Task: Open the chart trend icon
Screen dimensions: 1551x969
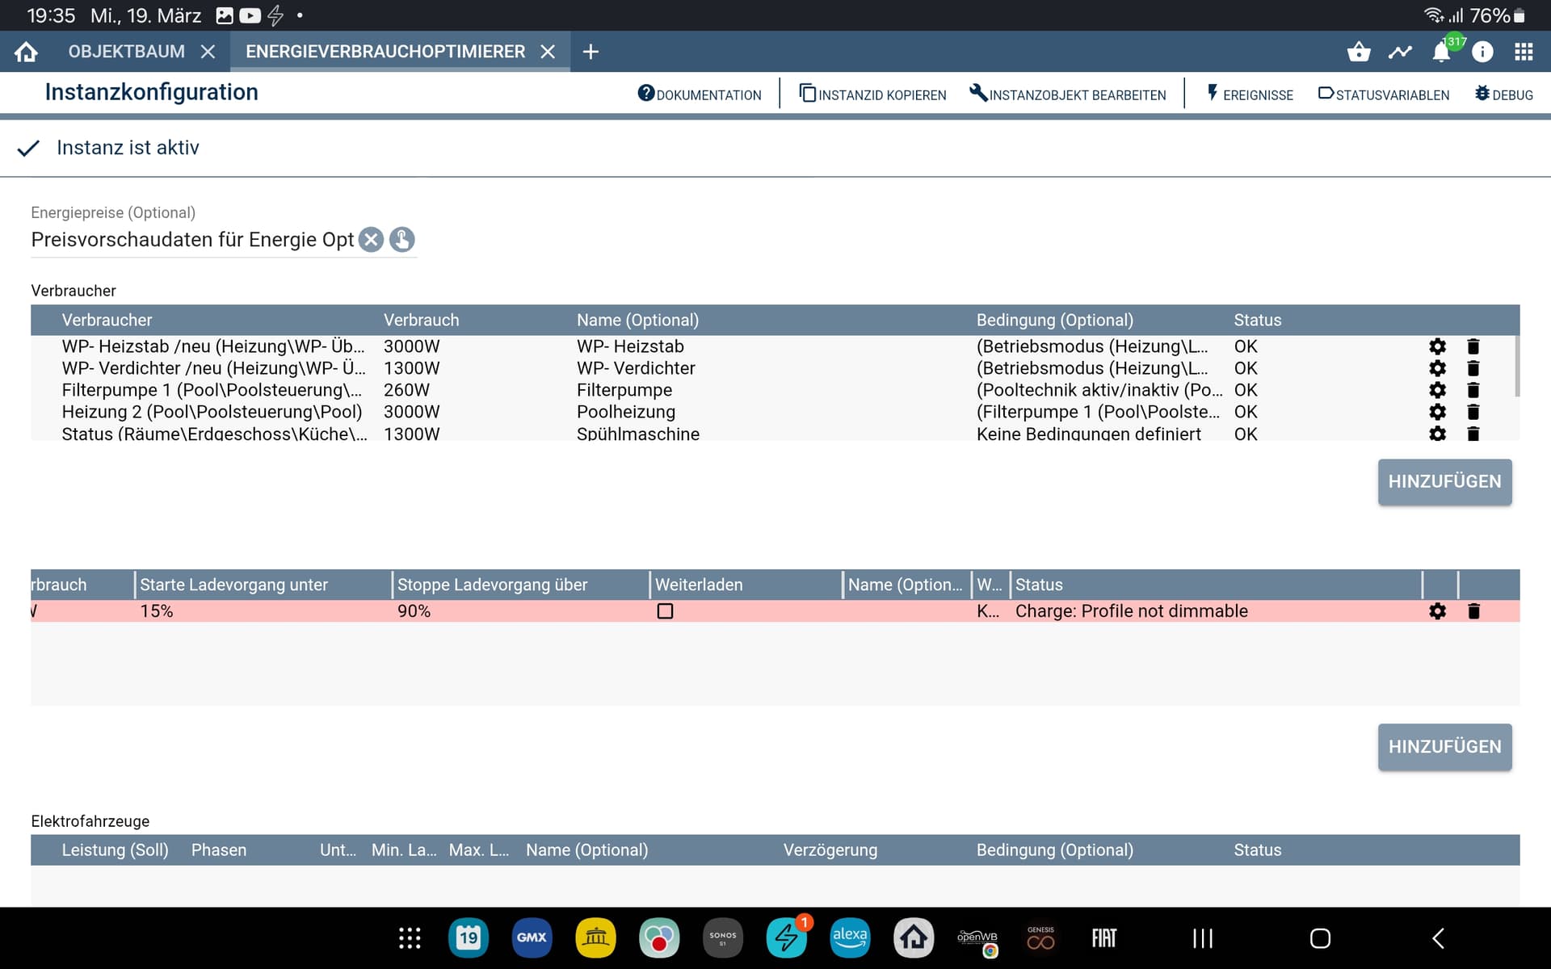Action: click(1400, 52)
